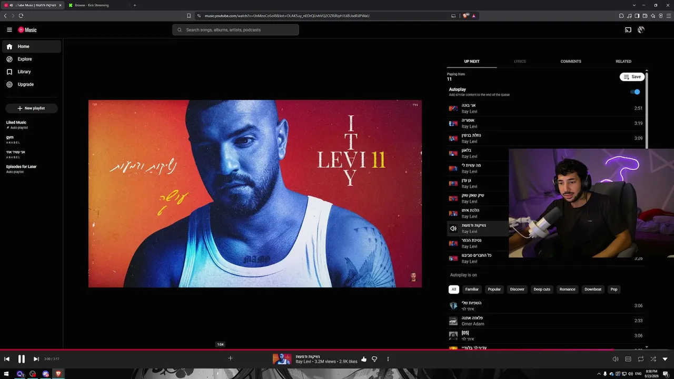Open Explore in the sidebar

(32, 59)
